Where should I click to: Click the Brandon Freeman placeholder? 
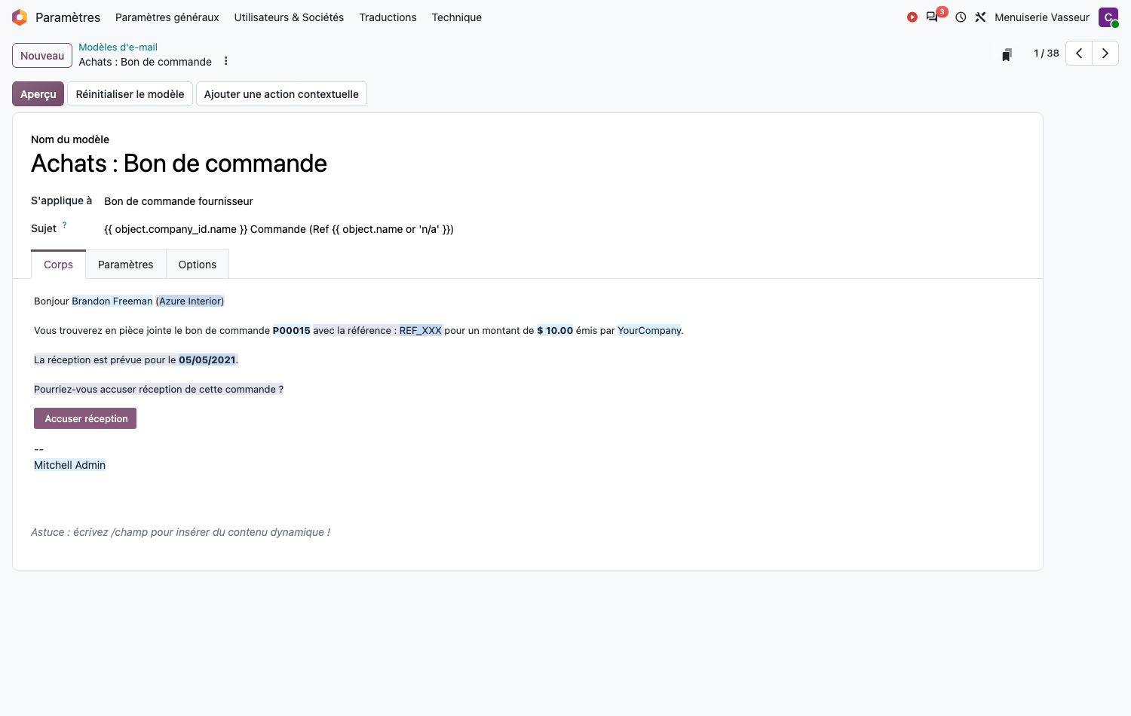(x=112, y=301)
